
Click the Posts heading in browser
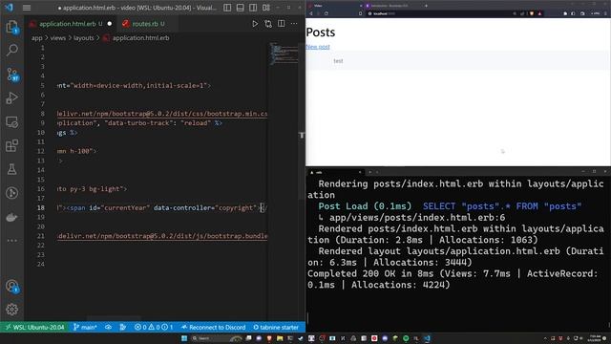tap(321, 32)
